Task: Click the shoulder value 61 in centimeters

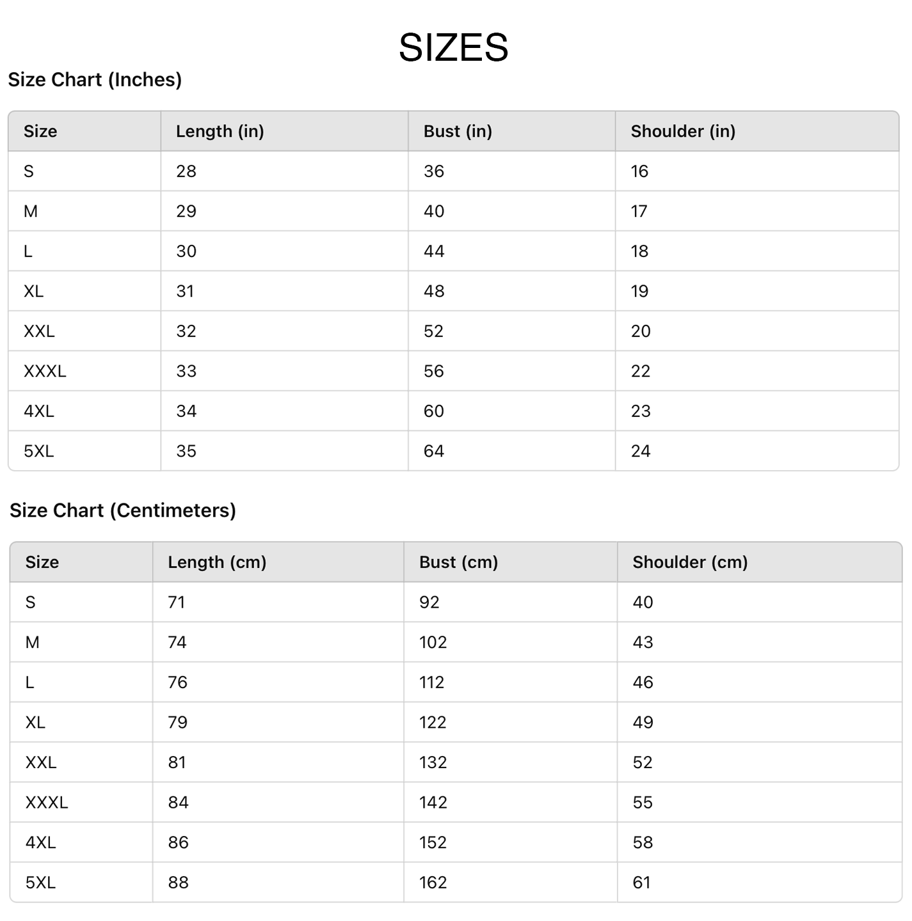Action: tap(641, 883)
